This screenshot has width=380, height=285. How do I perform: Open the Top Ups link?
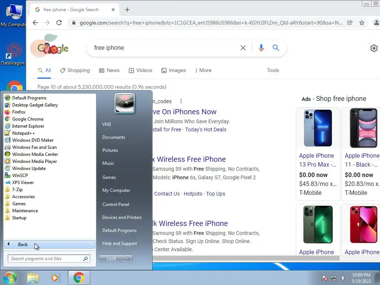216,194
